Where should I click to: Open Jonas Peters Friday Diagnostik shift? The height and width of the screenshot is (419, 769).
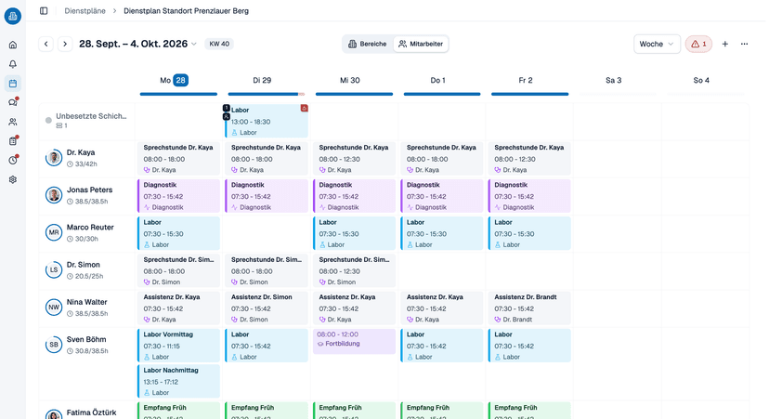[x=529, y=196]
